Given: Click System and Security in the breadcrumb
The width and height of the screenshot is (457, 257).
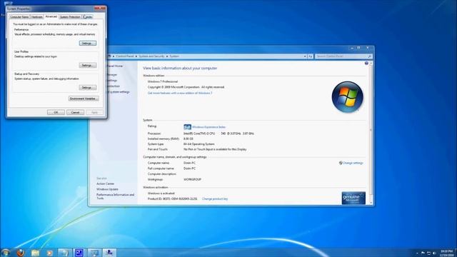Looking at the screenshot, I should tap(151, 56).
